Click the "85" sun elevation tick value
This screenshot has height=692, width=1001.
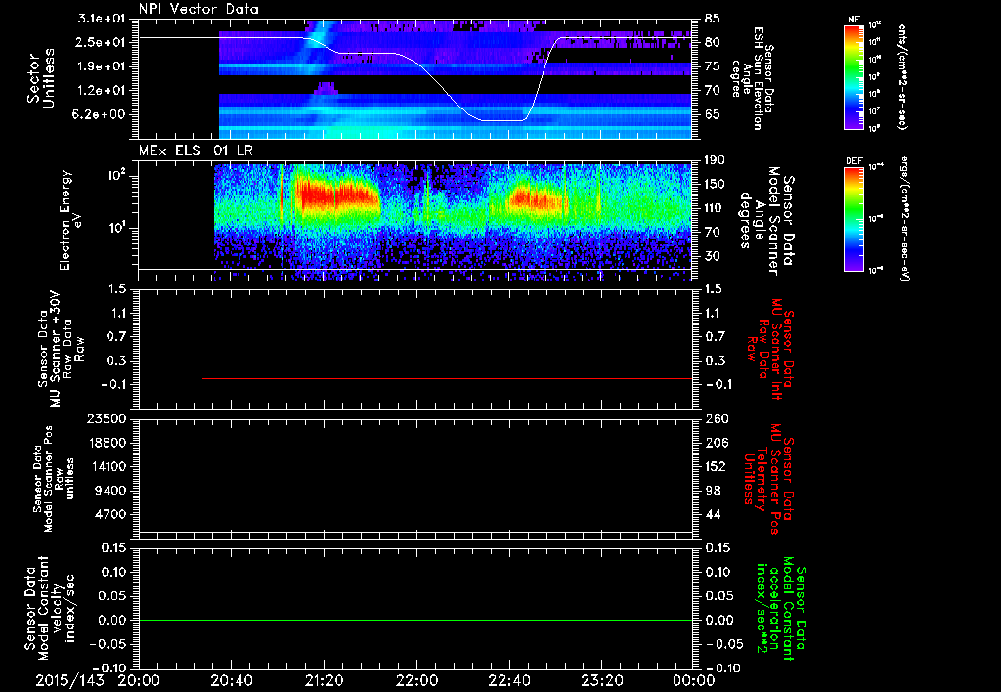[x=713, y=19]
